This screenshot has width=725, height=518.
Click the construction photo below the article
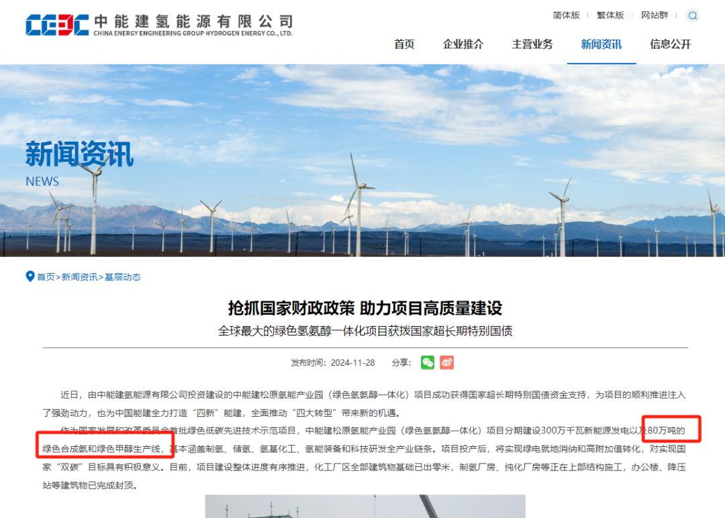tap(365, 507)
